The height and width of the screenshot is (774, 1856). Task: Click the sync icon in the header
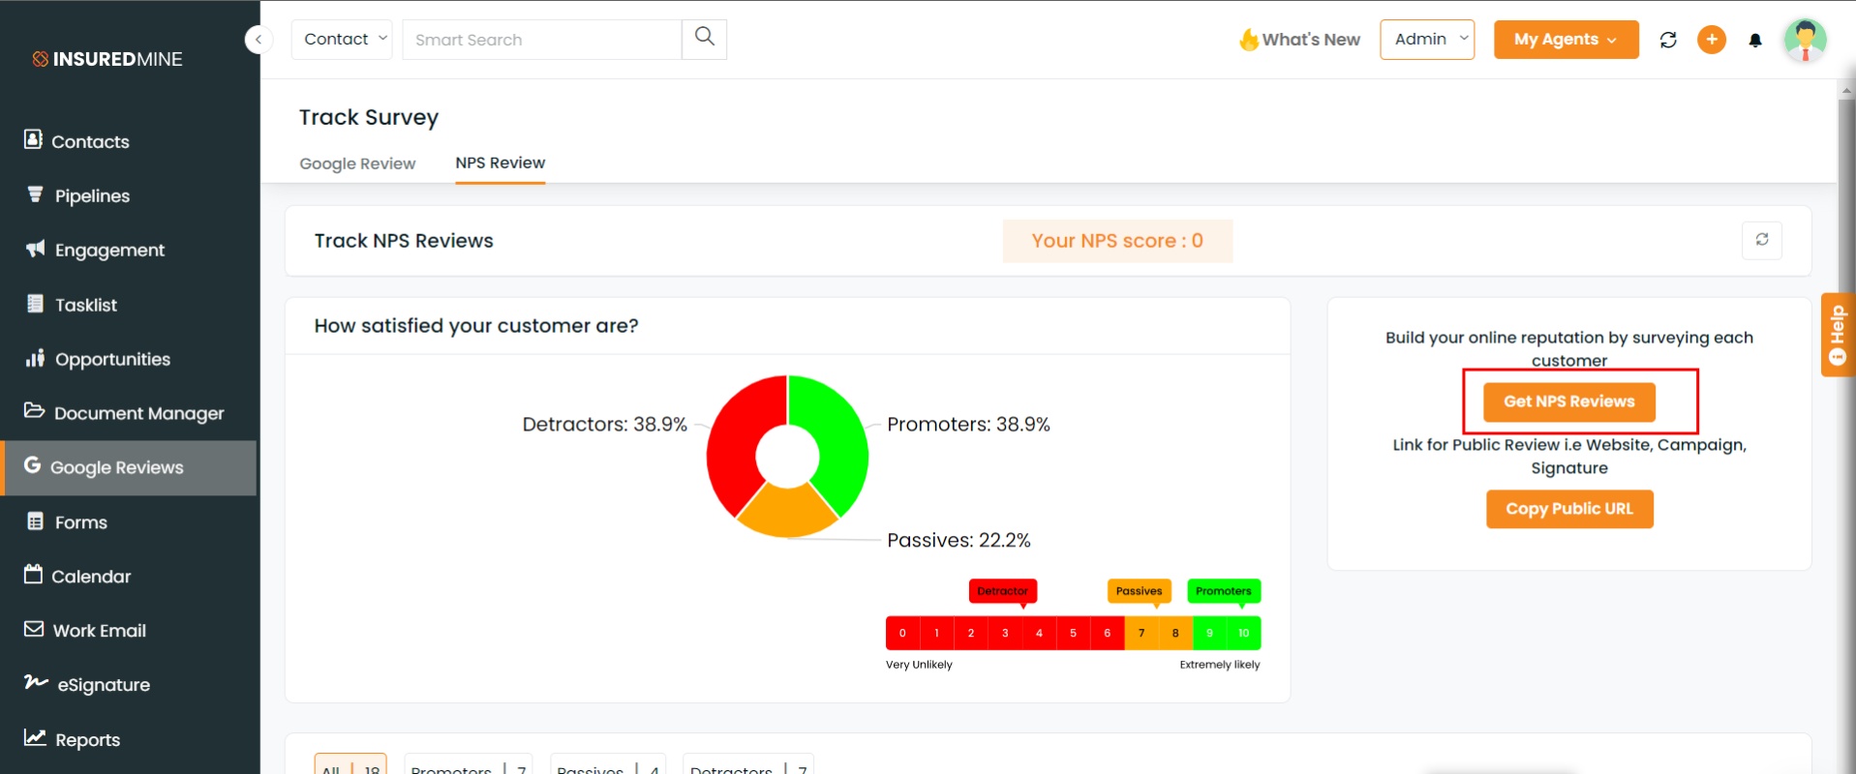(1668, 40)
